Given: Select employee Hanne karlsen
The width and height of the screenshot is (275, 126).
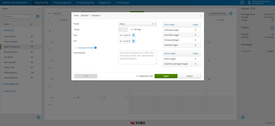Looking at the screenshot, I should [21, 42].
